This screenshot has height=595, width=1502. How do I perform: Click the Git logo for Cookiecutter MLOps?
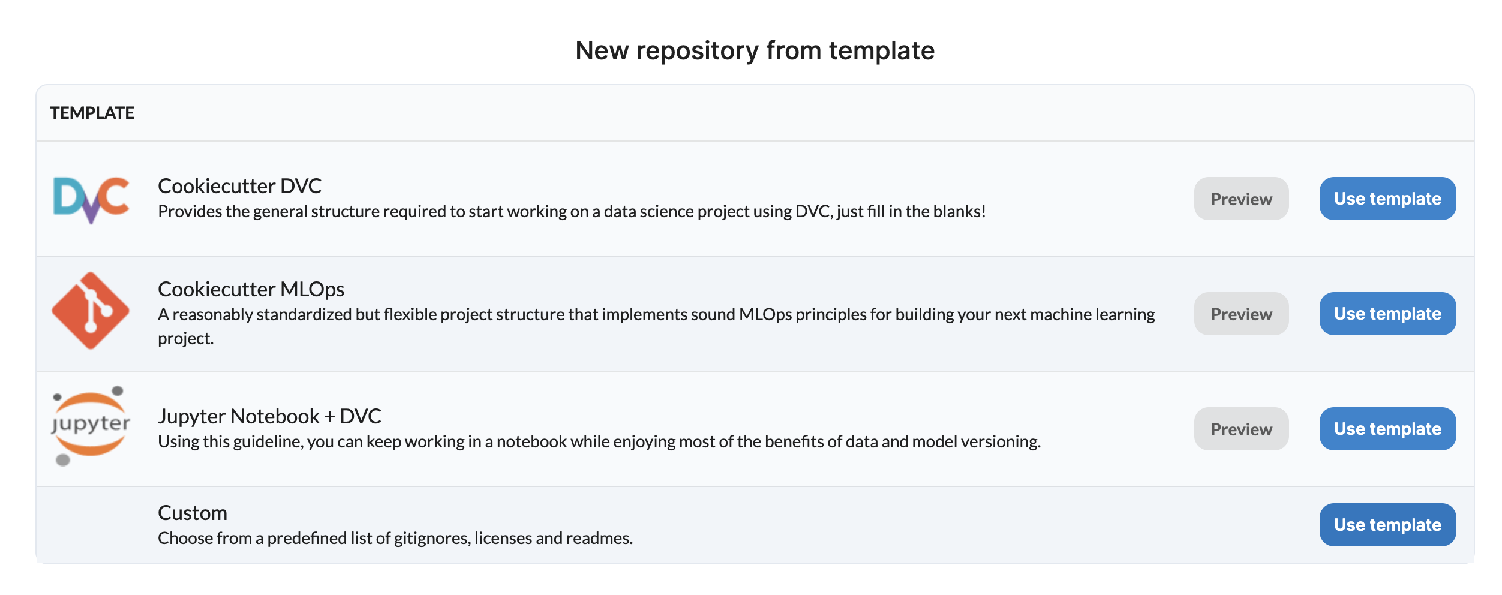91,311
